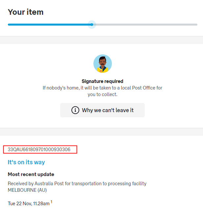
Task: Click the "Your item" heading
Action: point(26,12)
